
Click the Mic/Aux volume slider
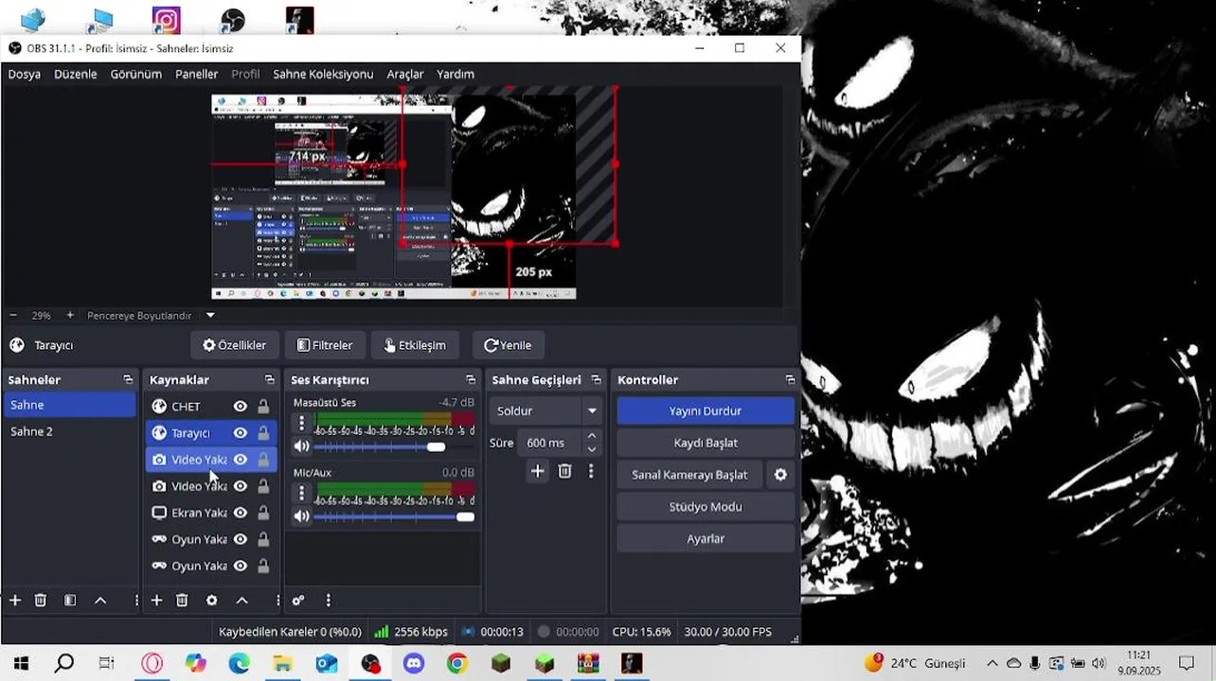[x=394, y=516]
